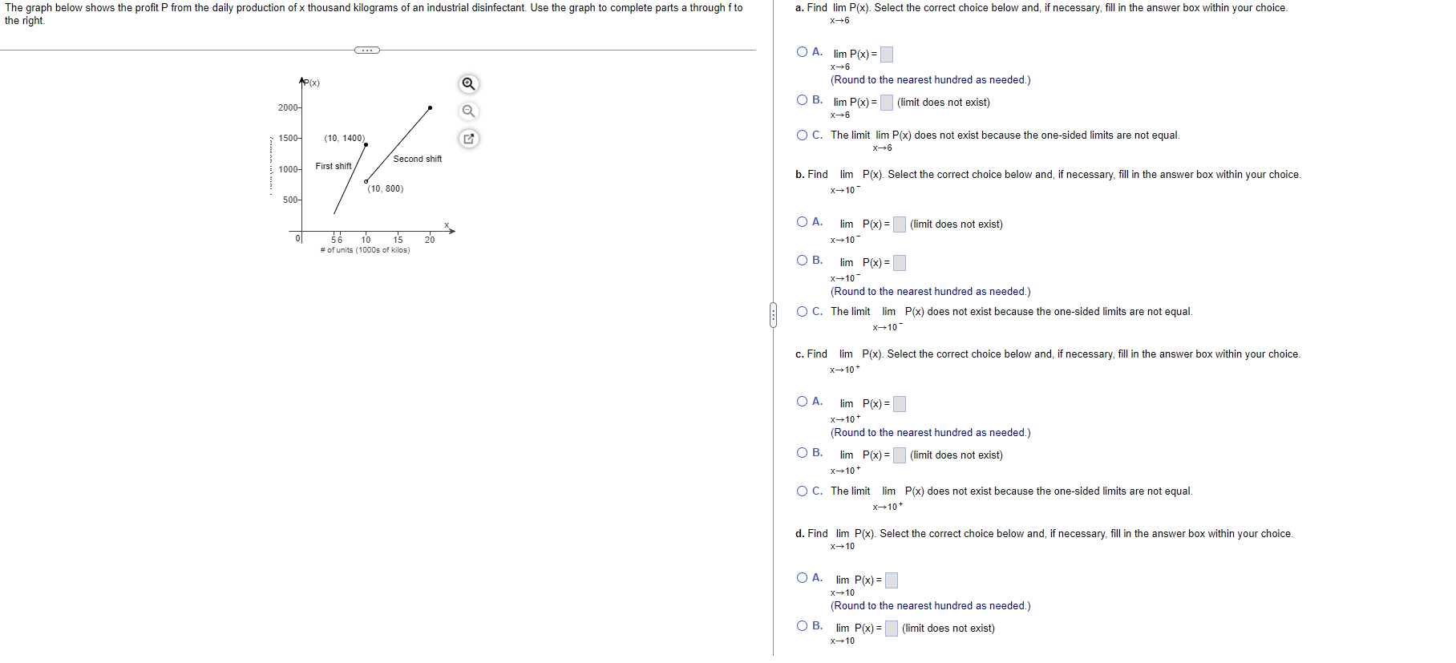Viewport: 1456px width, 663px height.
Task: Select option B for part c
Action: 802,453
